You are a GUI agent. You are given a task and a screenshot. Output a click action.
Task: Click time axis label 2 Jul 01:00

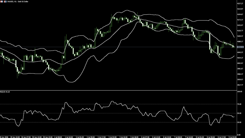80,137
